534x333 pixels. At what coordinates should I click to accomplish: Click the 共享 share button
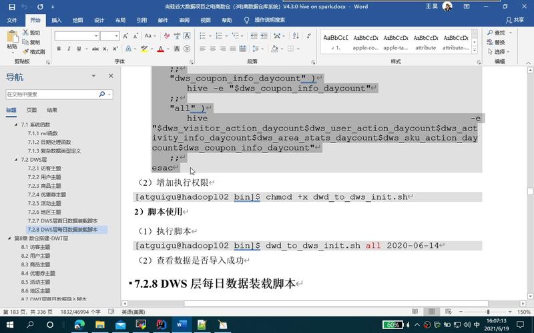tap(515, 20)
